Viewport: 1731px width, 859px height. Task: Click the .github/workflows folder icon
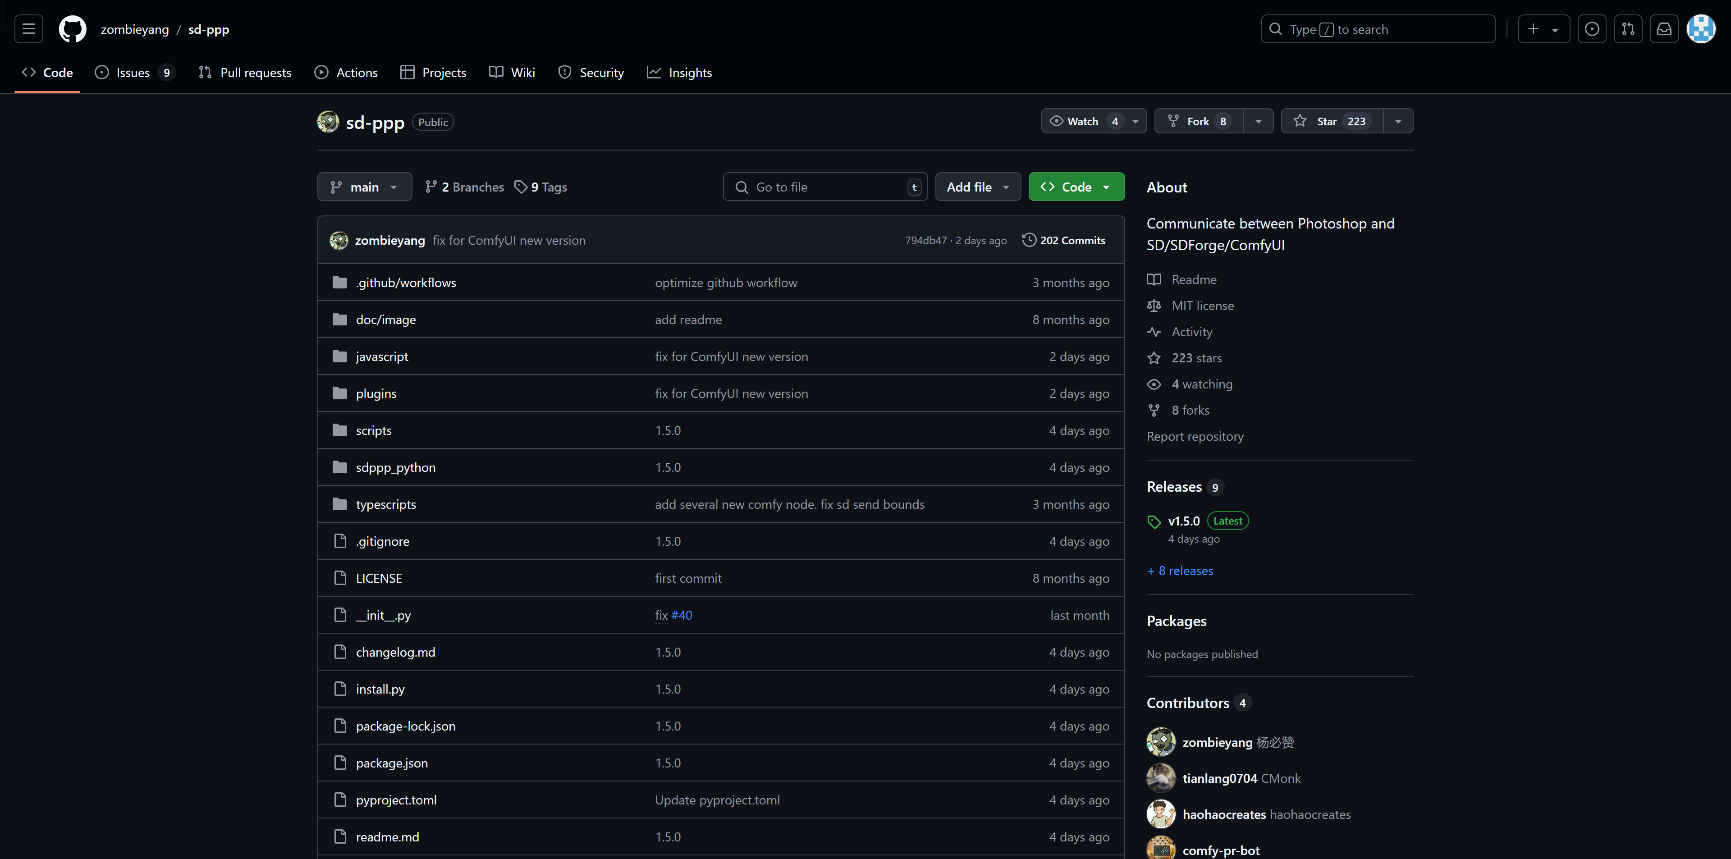(340, 282)
